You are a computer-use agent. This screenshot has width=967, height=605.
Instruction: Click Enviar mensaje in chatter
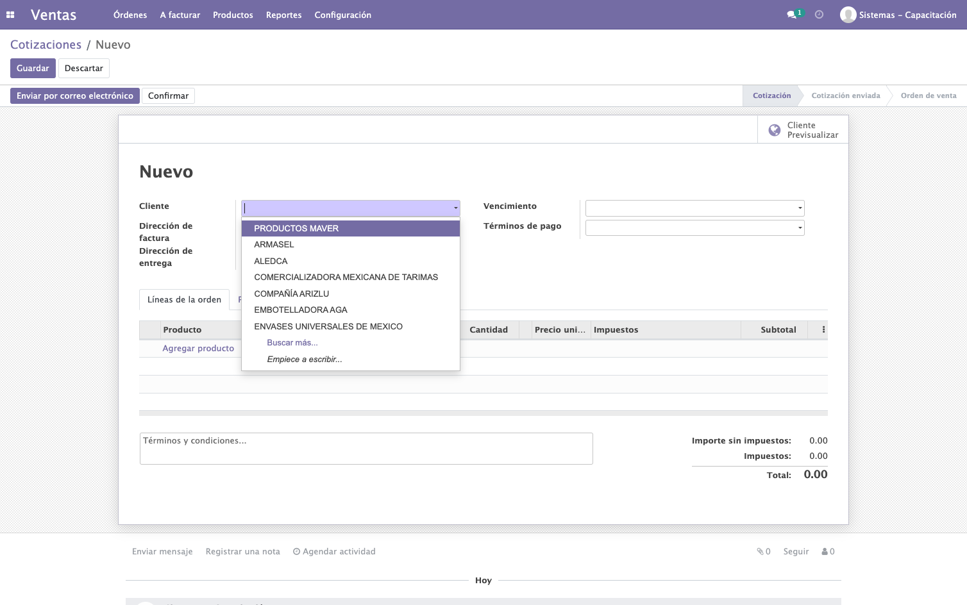(x=162, y=551)
